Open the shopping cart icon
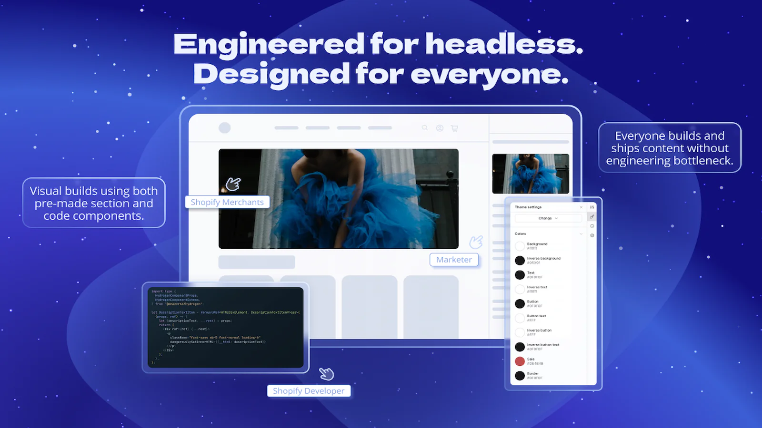 click(x=454, y=127)
